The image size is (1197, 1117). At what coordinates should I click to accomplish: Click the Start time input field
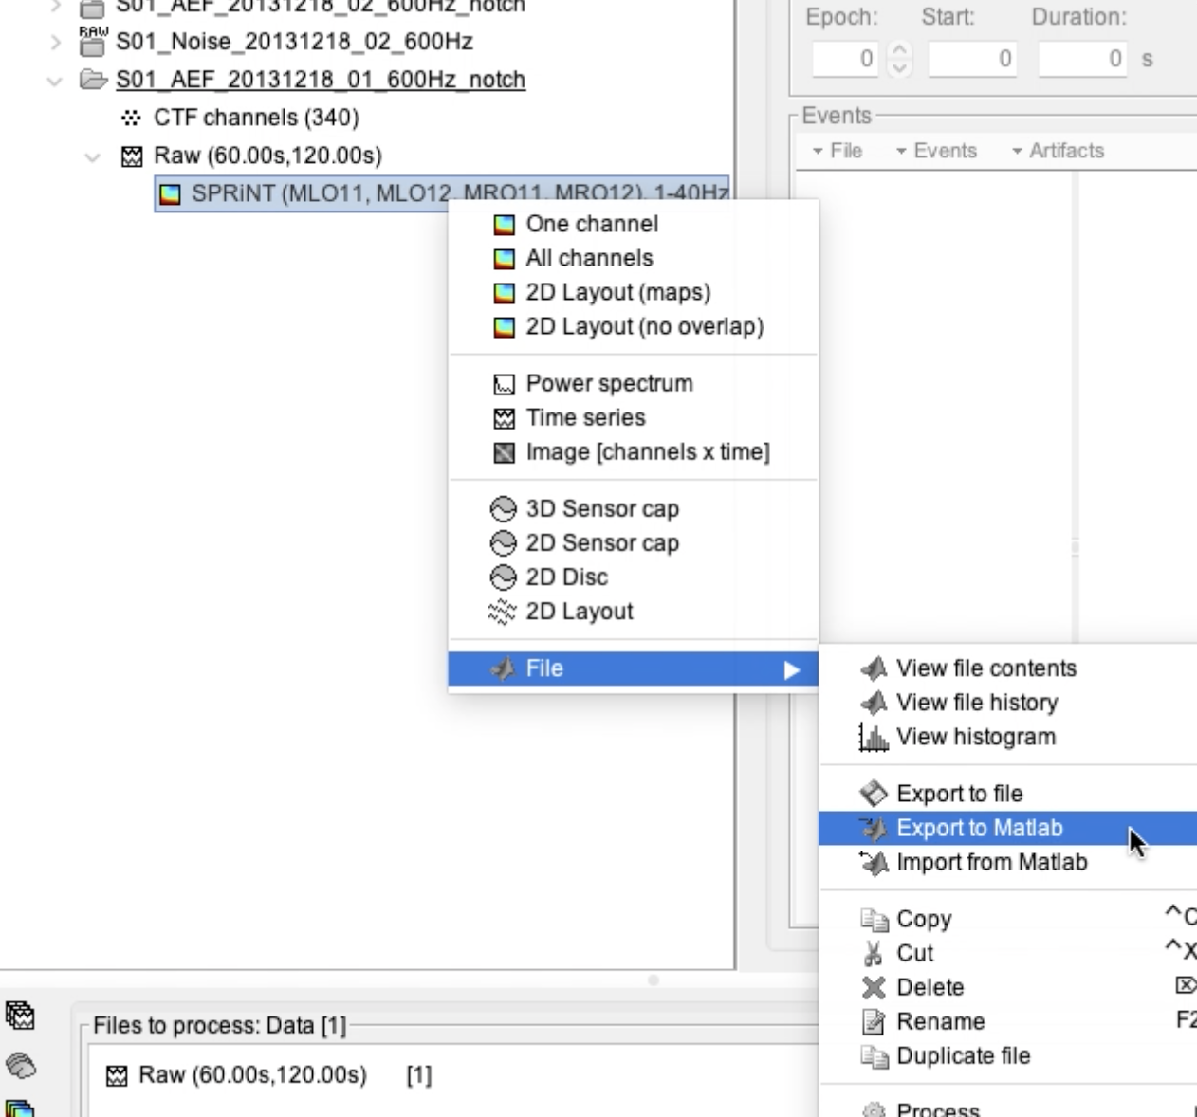(x=973, y=59)
